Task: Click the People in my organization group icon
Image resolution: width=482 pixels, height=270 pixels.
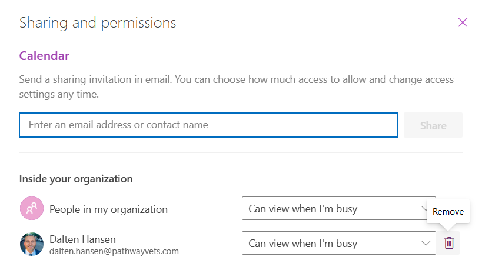Action: tap(32, 208)
